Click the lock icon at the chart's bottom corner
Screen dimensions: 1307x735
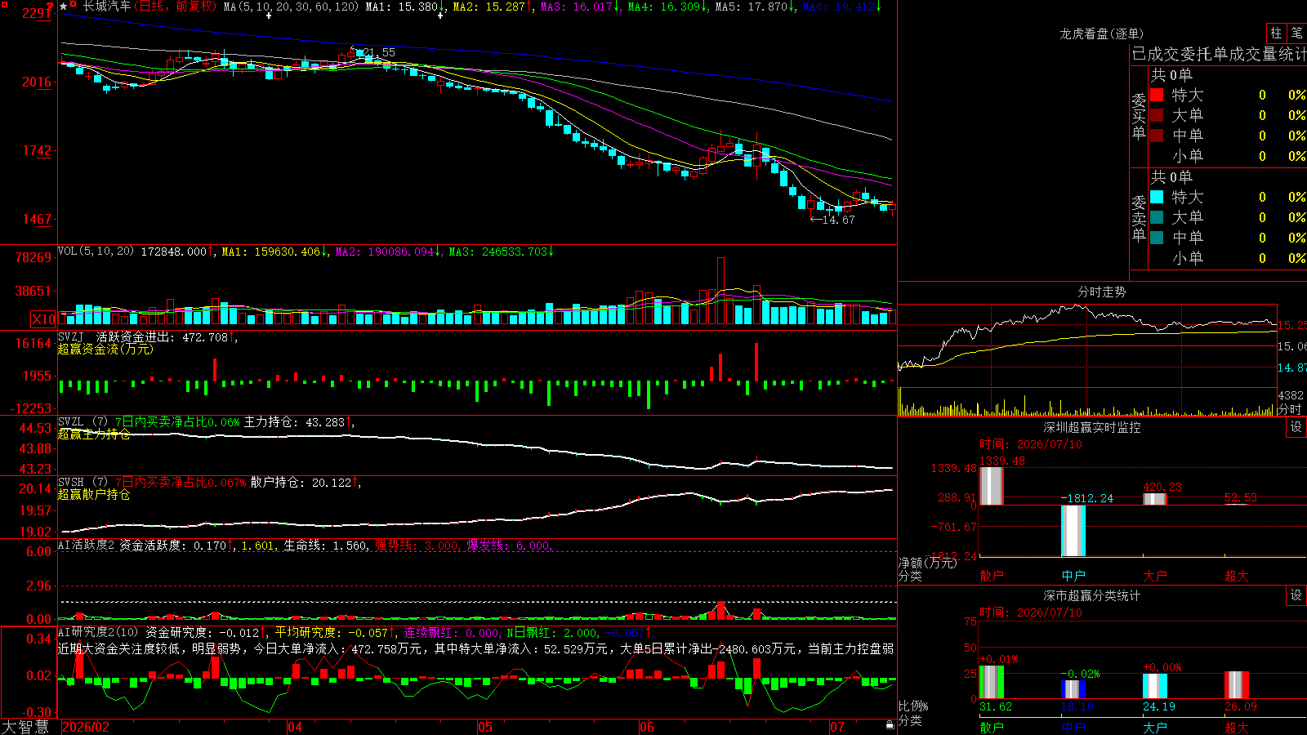point(890,725)
